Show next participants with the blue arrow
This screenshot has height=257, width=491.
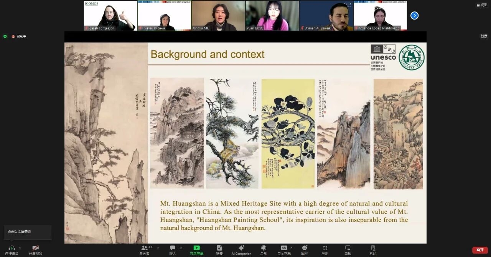pos(414,16)
